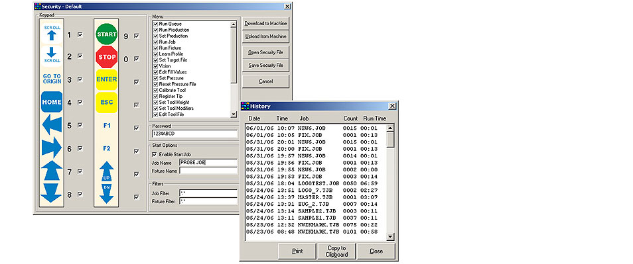Select the GO TO ORIGIN keypad key
This screenshot has width=633, height=264.
52,79
